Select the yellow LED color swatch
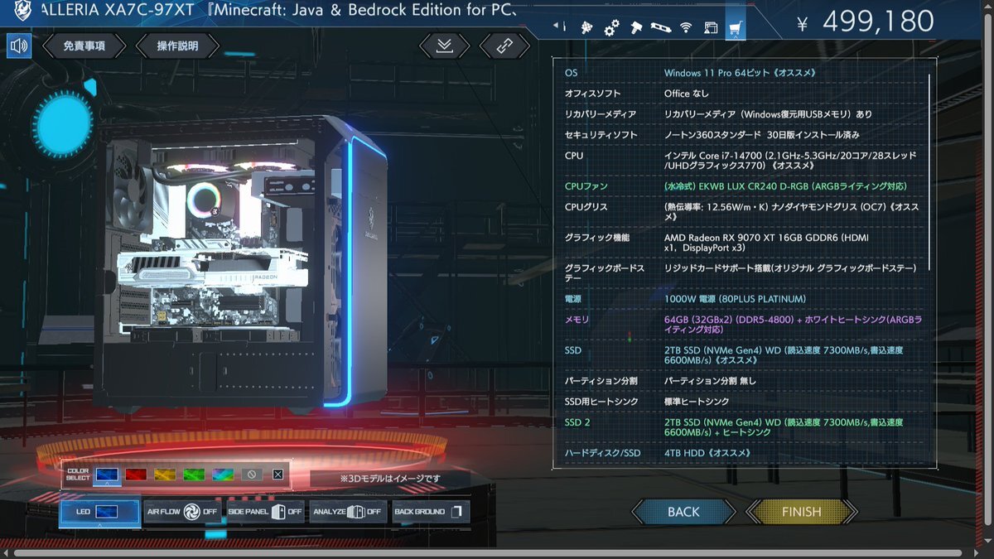994x559 pixels. click(x=164, y=475)
